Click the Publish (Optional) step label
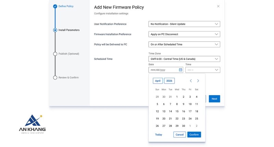Viewport: 274px width, 147px height. click(69, 54)
